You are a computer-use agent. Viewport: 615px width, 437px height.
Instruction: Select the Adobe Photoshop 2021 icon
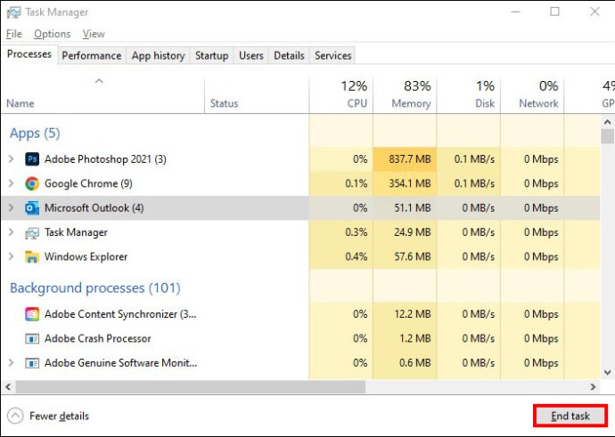click(32, 159)
